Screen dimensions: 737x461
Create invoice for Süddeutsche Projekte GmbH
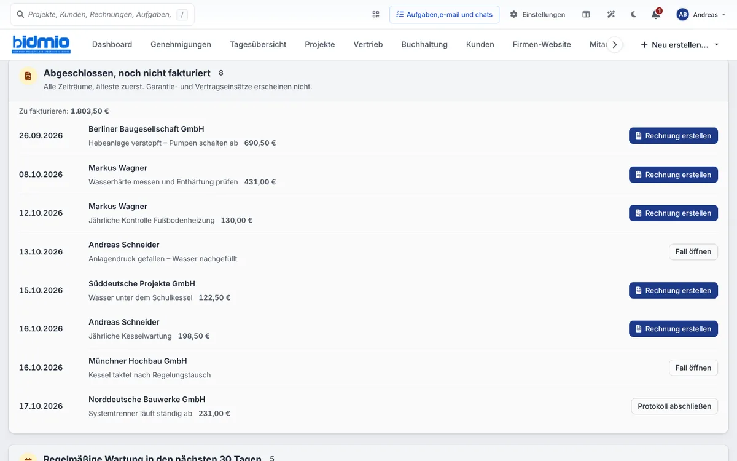pyautogui.click(x=673, y=290)
